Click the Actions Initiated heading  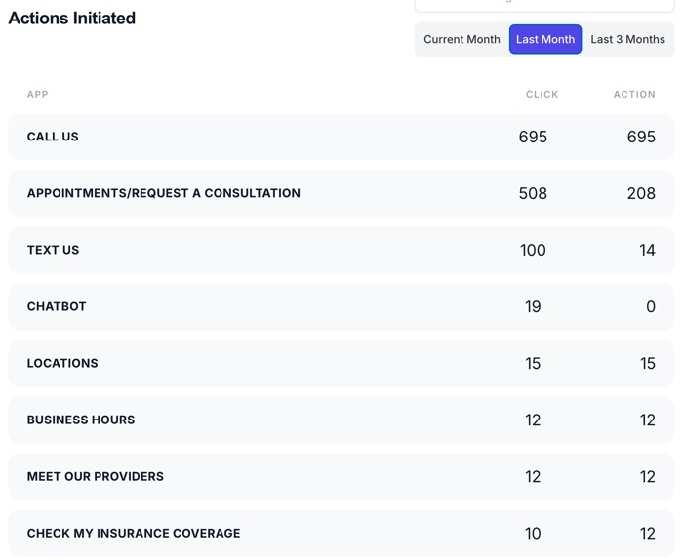72,19
